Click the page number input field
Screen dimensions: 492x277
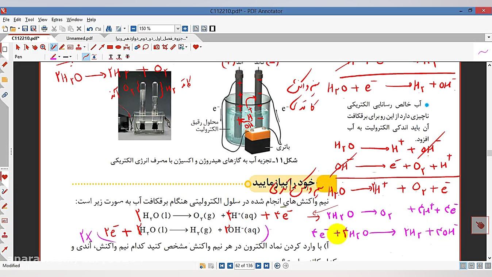pos(244,266)
